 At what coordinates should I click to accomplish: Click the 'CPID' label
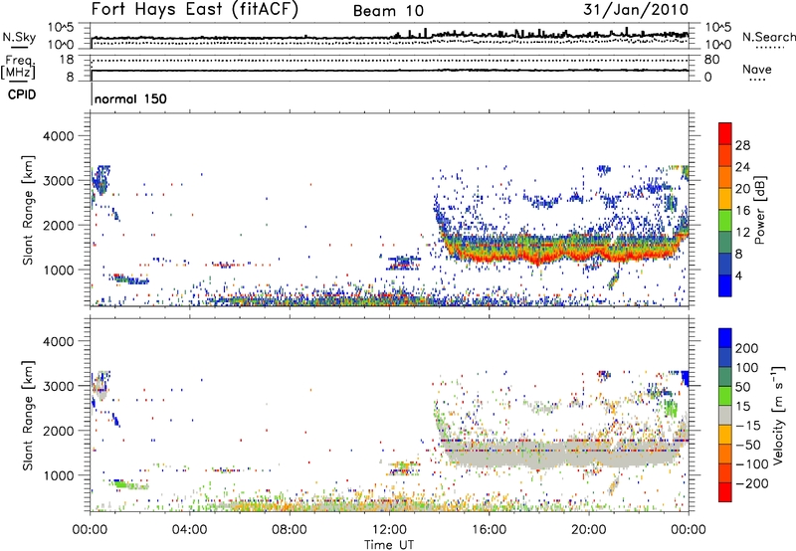pos(22,94)
